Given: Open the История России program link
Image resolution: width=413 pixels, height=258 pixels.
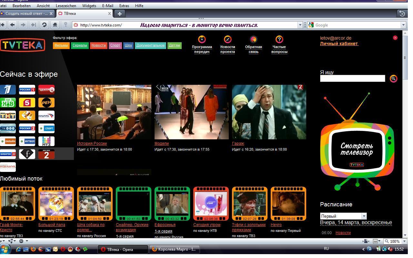Looking at the screenshot, I should (92, 144).
